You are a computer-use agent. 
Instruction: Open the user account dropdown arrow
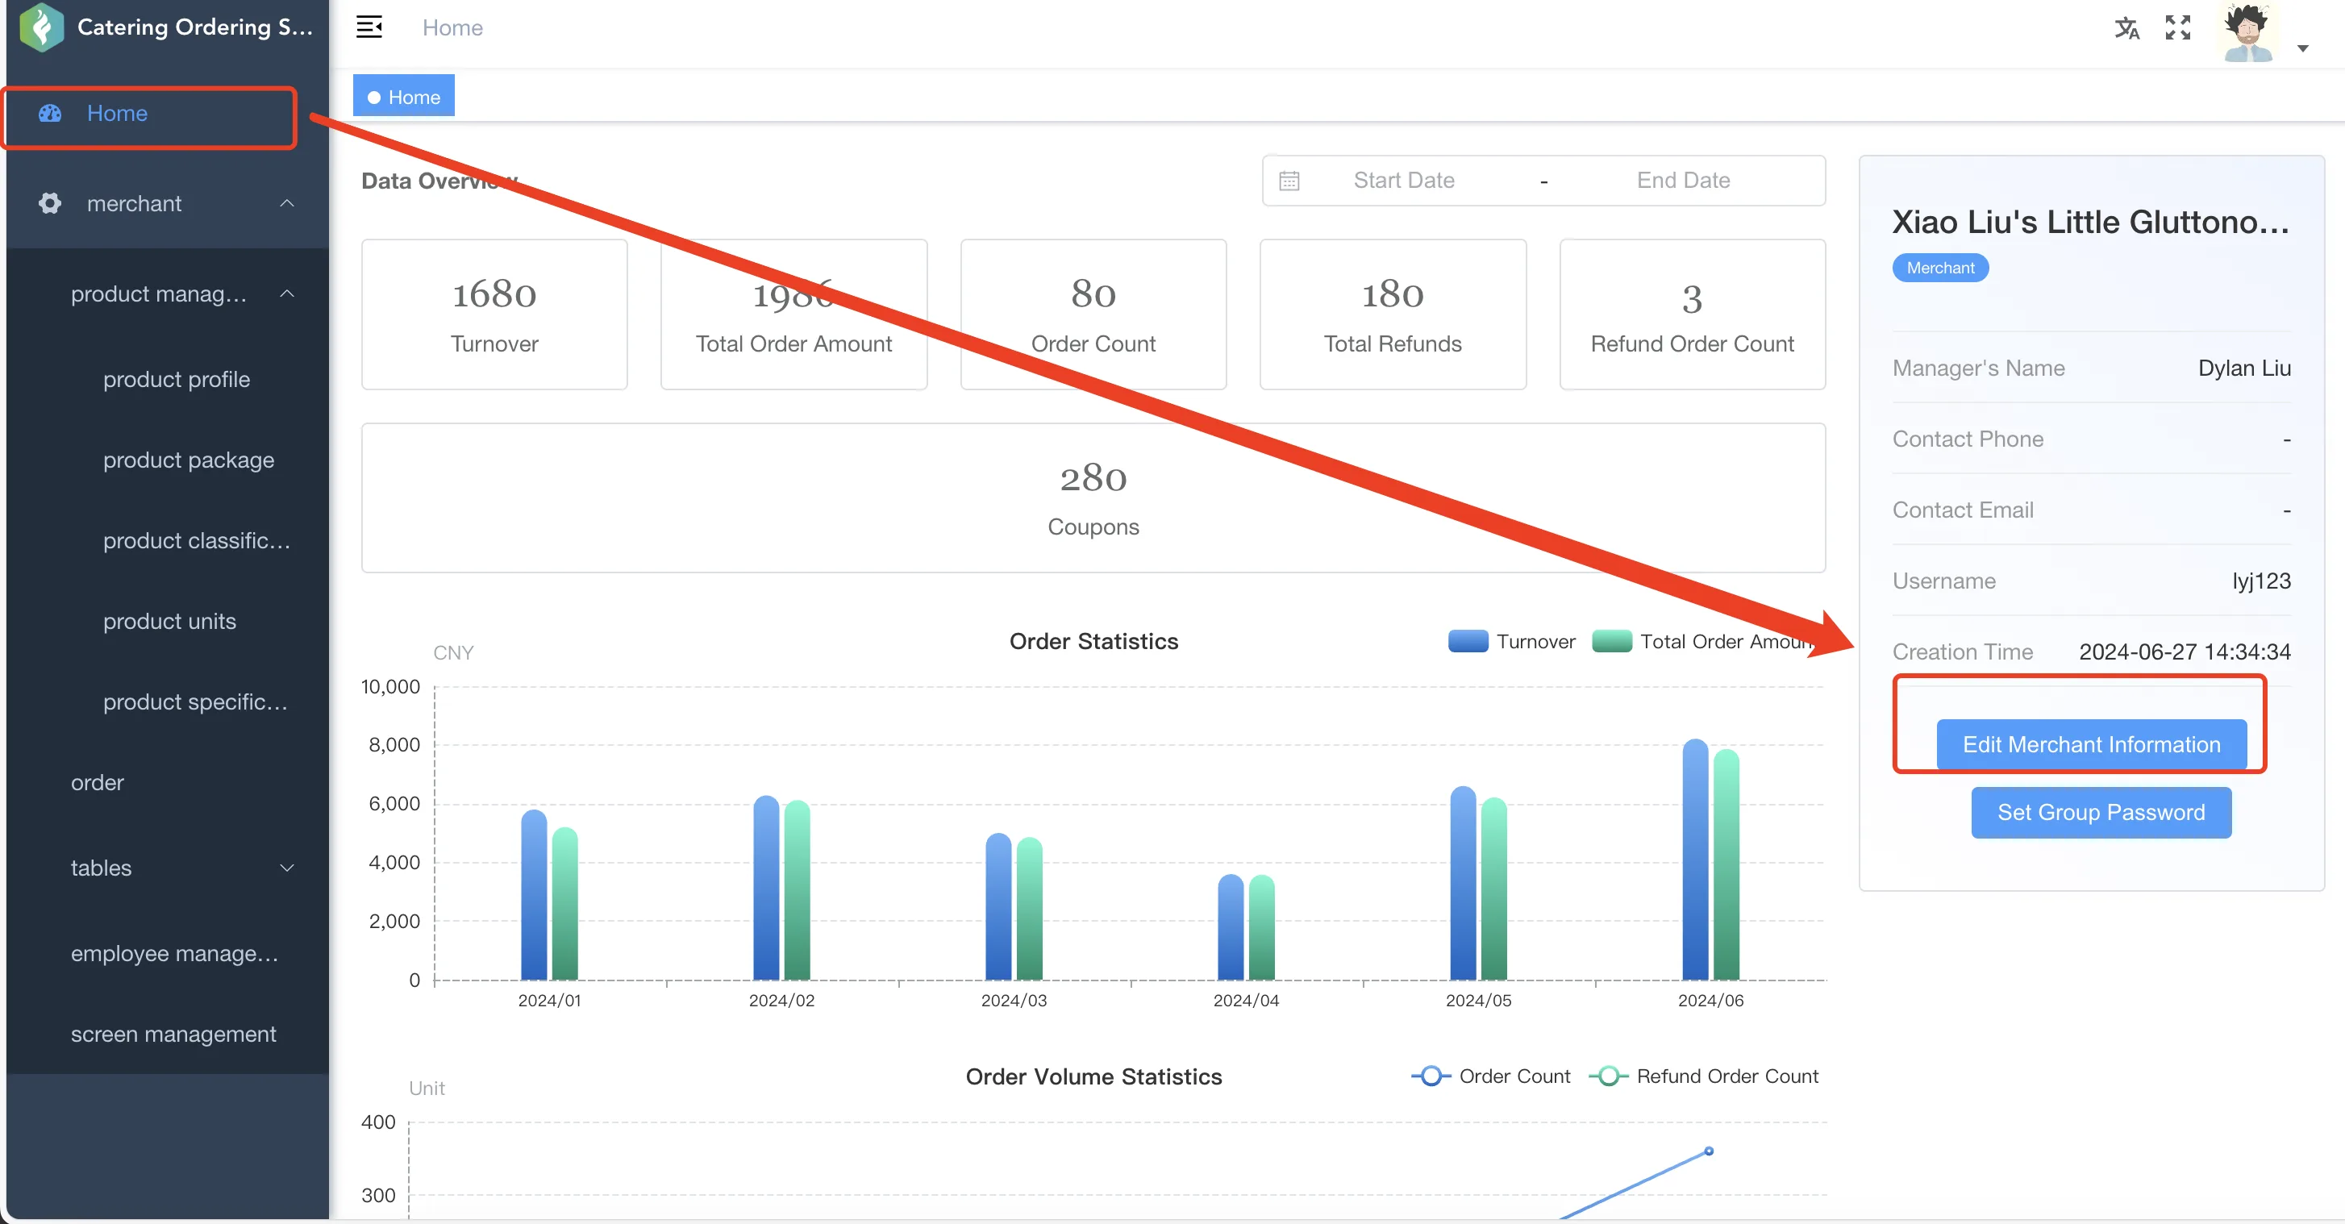pyautogui.click(x=2302, y=48)
